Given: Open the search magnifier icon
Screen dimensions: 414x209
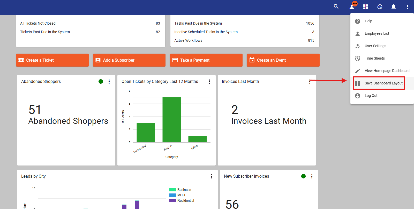Looking at the screenshot, I should tap(336, 6).
